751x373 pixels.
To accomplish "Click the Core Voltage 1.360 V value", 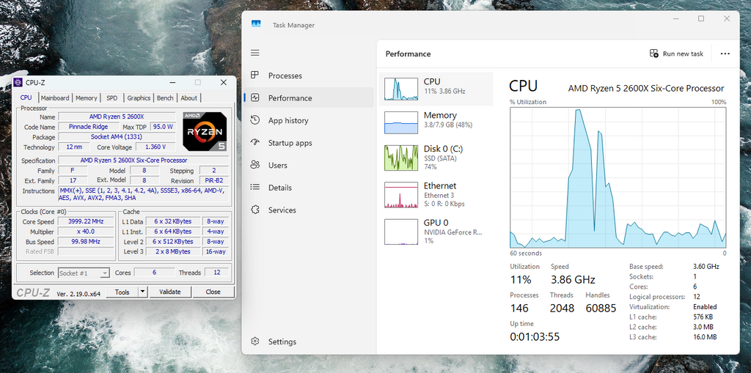I will pos(155,147).
